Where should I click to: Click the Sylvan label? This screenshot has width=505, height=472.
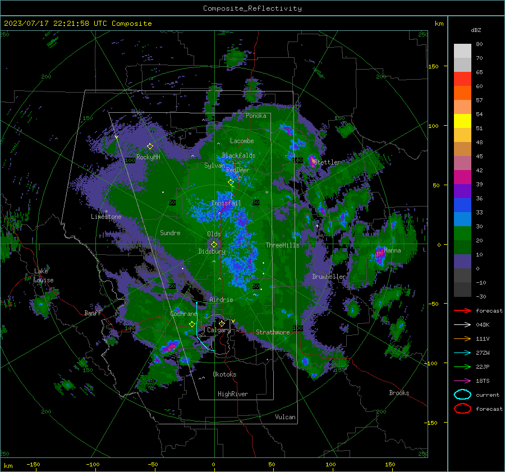point(214,166)
